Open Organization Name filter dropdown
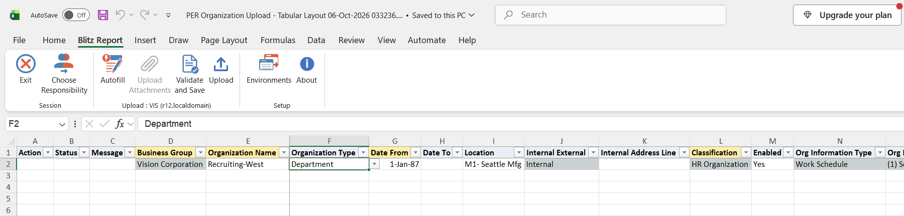The height and width of the screenshot is (216, 904). click(x=284, y=152)
